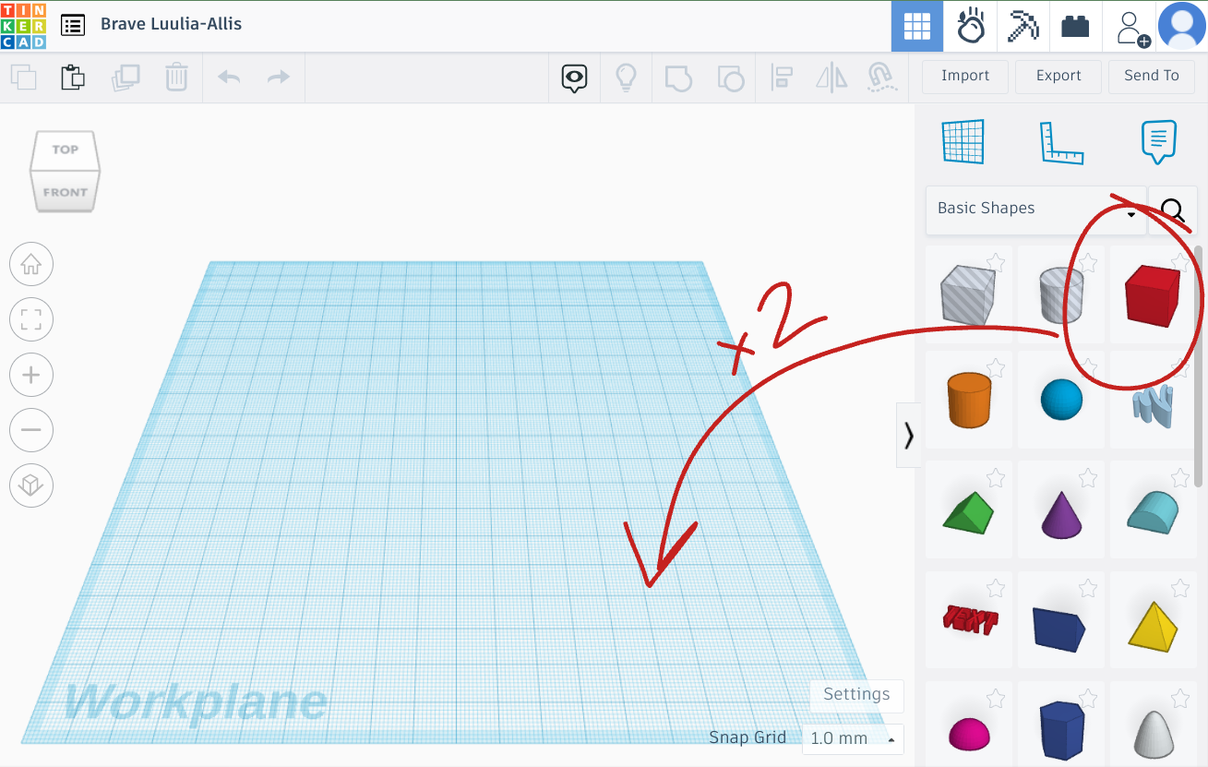Invite a collaborator with the add-person icon
Viewport: 1208px width, 767px height.
1131,27
